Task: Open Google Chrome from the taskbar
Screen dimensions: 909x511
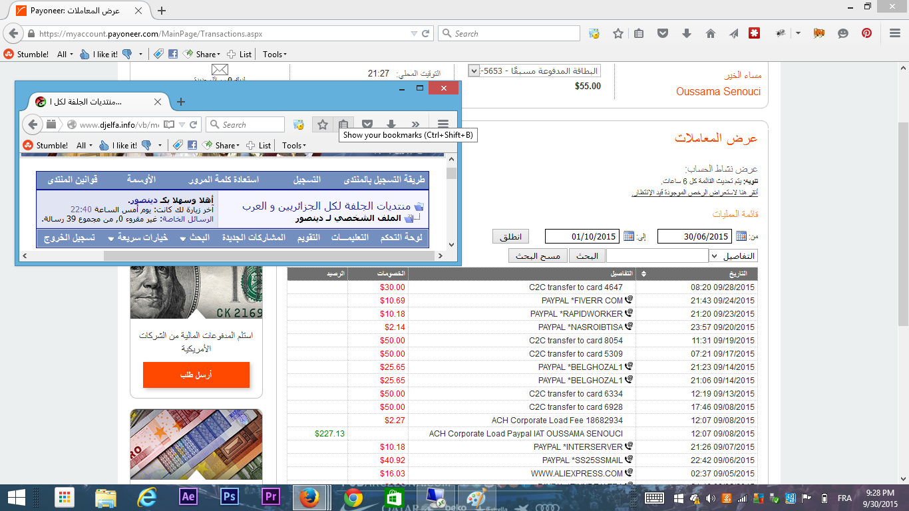Action: click(353, 497)
